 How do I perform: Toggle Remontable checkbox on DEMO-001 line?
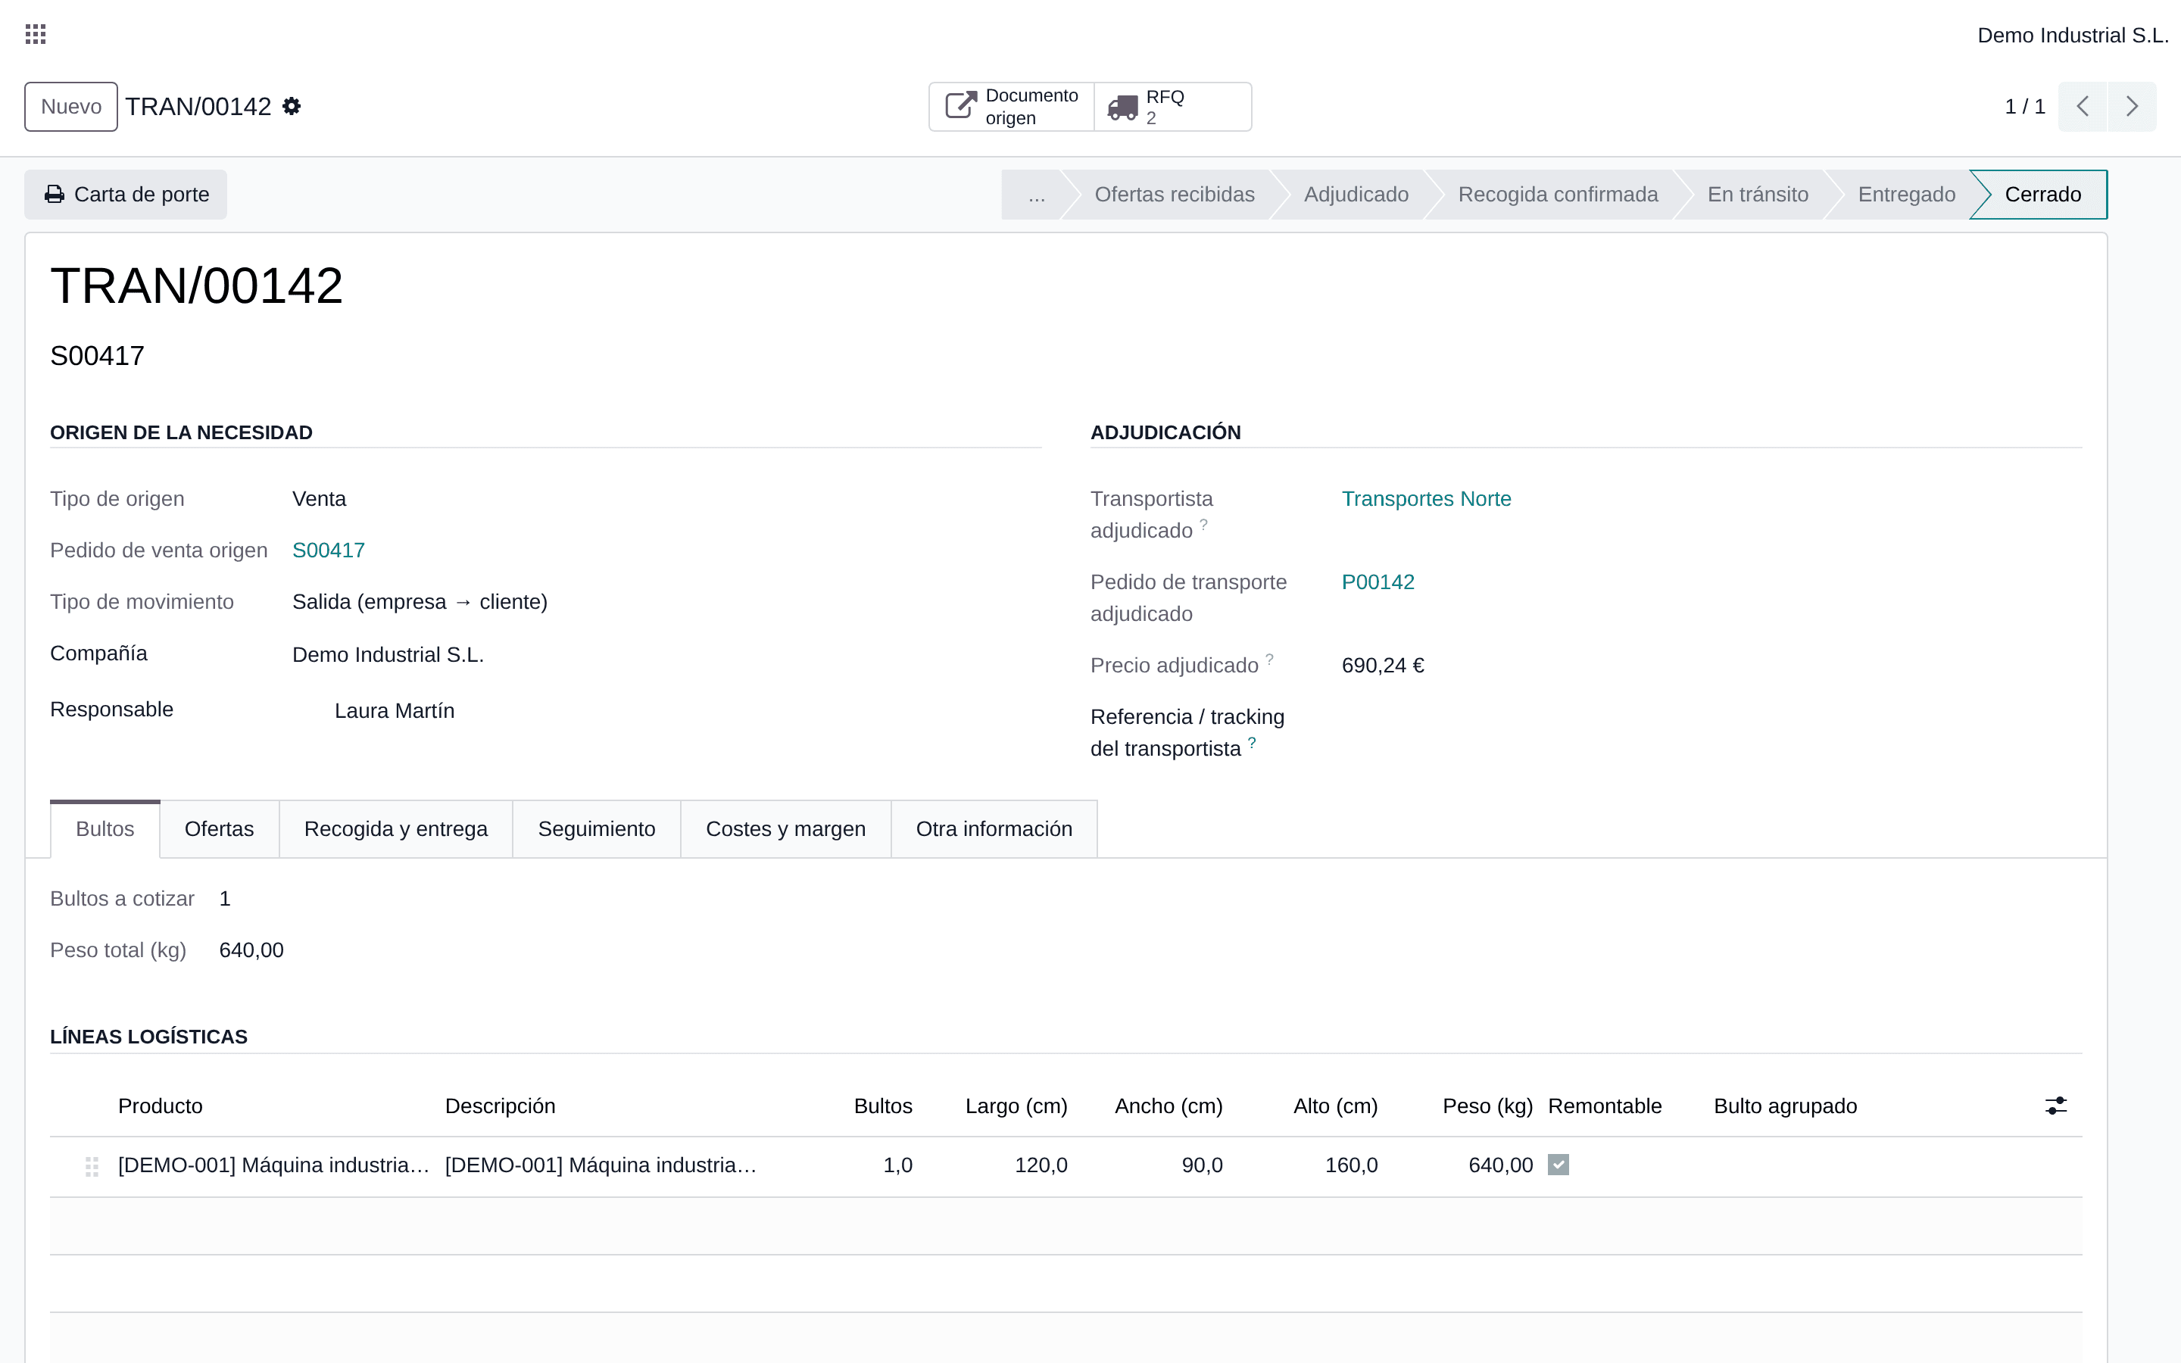1559,1165
